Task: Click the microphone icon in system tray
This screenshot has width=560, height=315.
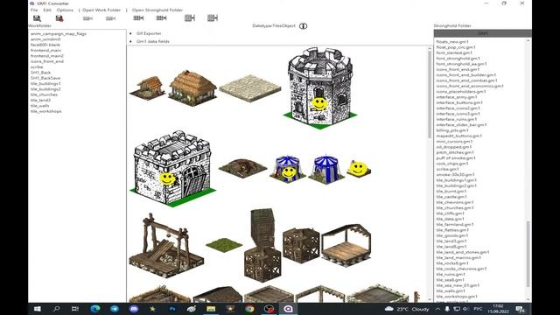Action: click(447, 309)
